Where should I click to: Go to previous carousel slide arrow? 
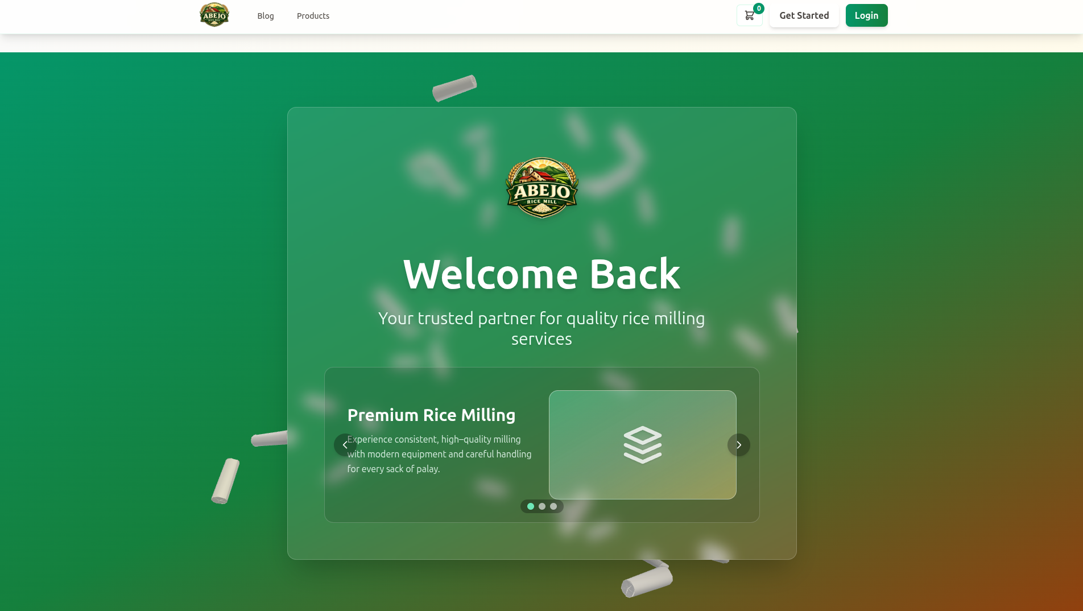(x=345, y=445)
